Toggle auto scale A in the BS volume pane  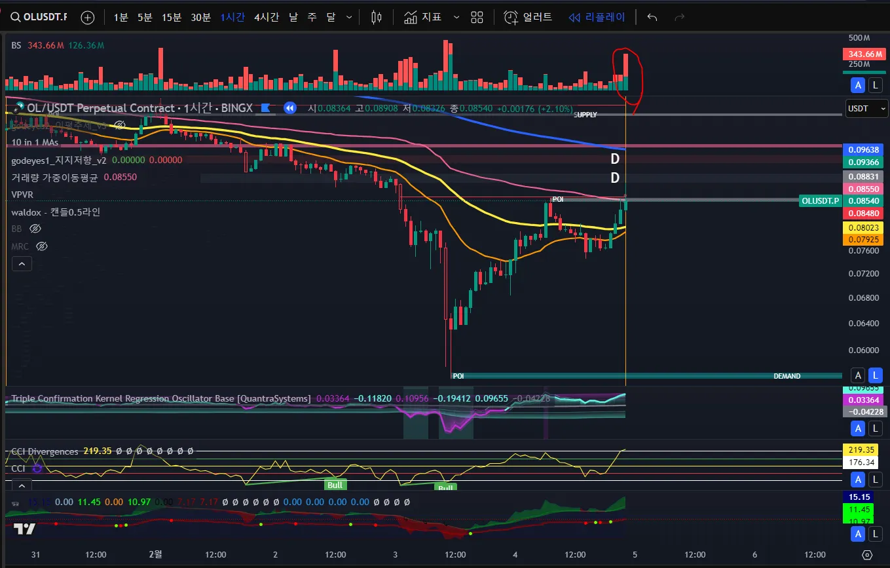click(x=857, y=85)
